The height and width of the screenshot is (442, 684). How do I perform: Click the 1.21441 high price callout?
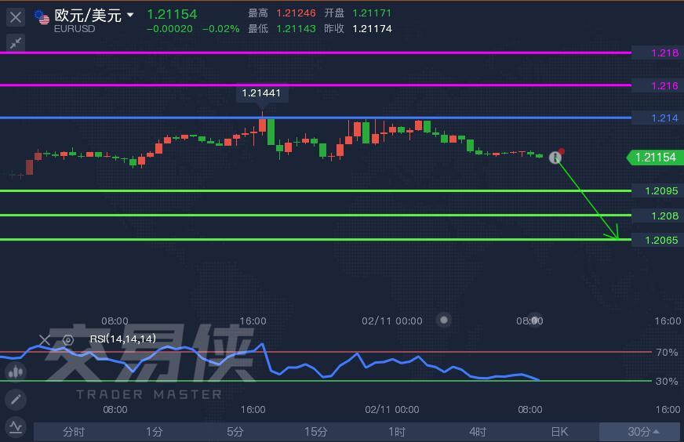262,92
